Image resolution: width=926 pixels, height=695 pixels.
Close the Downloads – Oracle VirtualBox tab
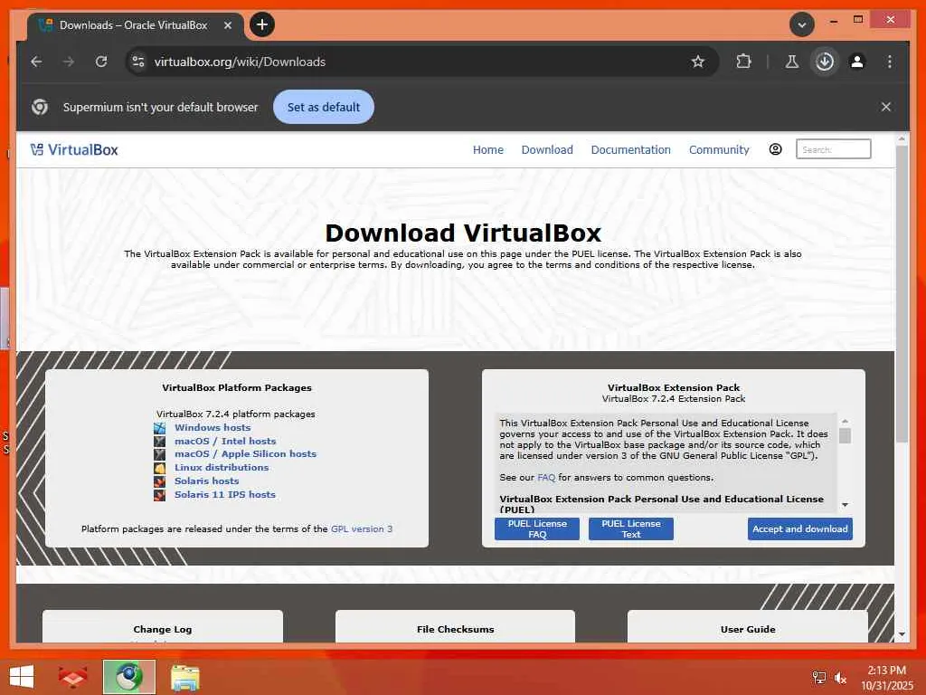click(x=227, y=25)
